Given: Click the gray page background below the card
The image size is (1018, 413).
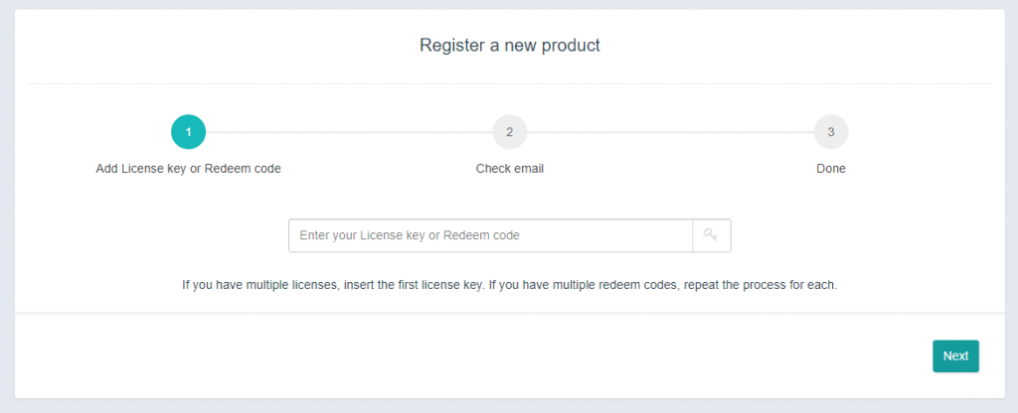Looking at the screenshot, I should point(509,406).
